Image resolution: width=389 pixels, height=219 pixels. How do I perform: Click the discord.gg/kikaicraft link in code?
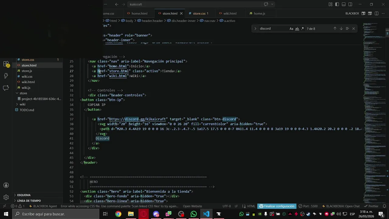coord(138,119)
